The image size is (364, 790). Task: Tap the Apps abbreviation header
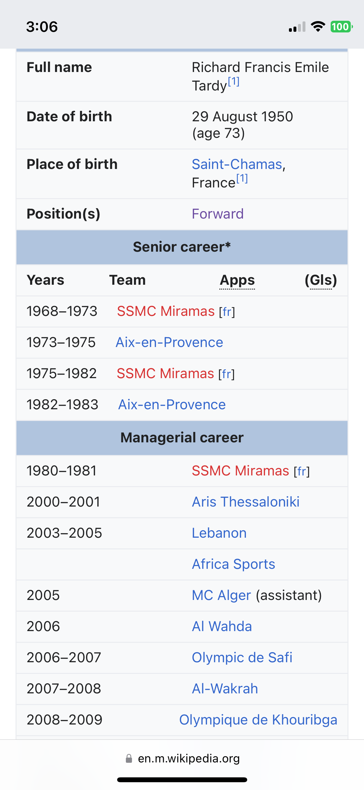click(x=237, y=280)
